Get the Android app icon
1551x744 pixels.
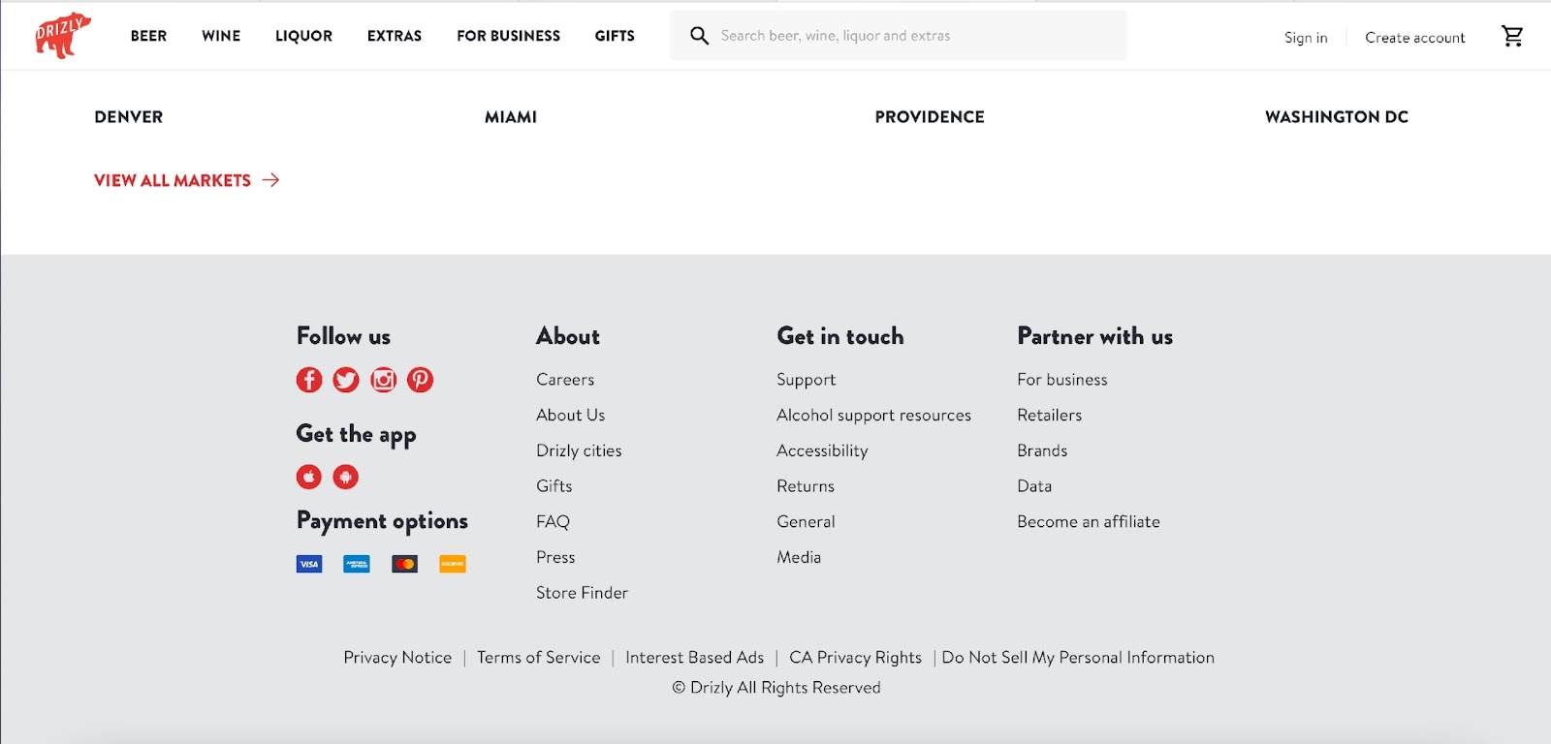coord(346,477)
